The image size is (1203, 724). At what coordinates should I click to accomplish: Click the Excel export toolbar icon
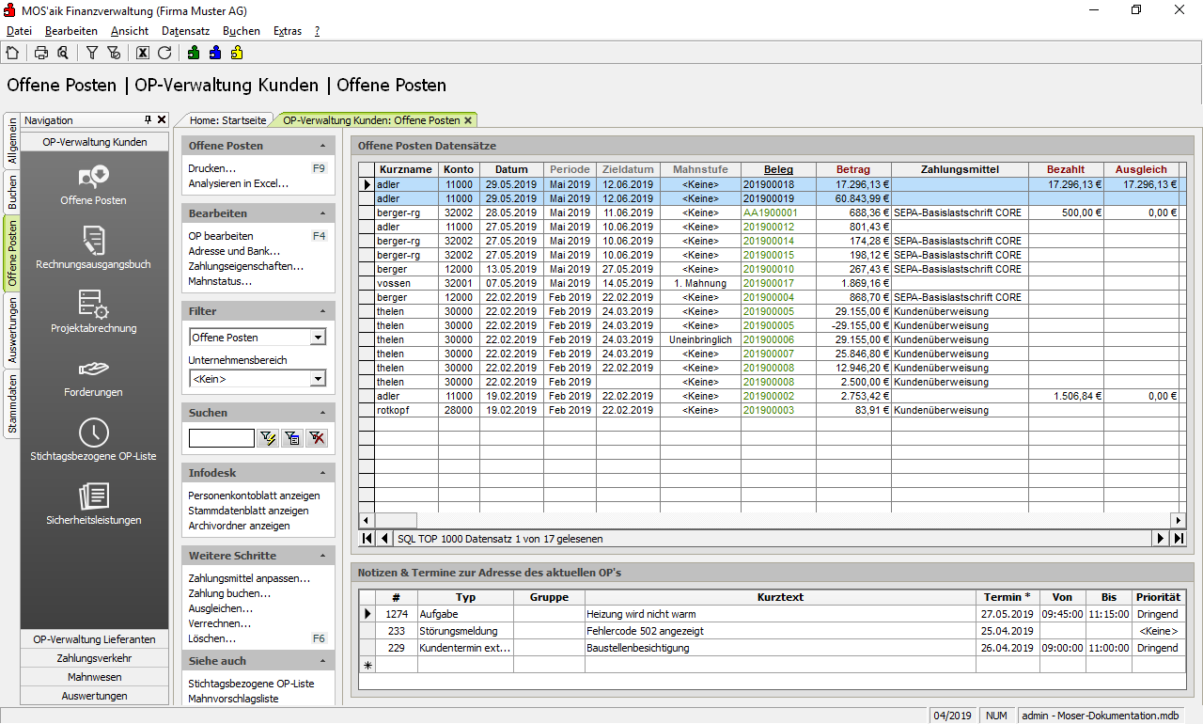click(143, 53)
